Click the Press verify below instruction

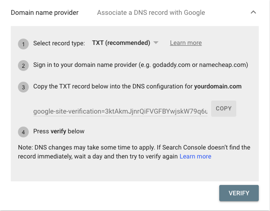tap(59, 131)
